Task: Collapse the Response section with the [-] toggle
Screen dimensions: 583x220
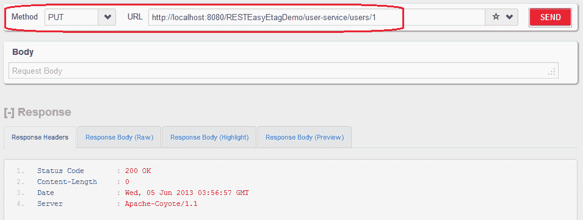Action: coord(9,112)
